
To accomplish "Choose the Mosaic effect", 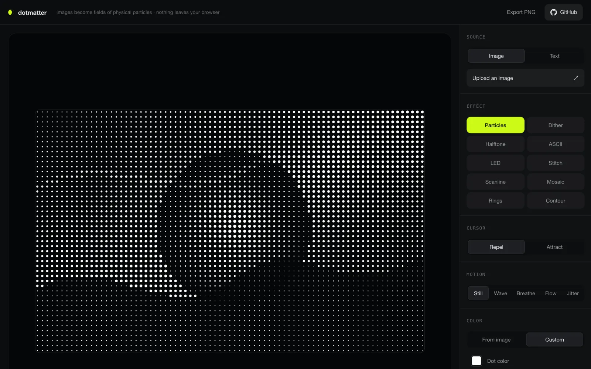I will [x=555, y=182].
